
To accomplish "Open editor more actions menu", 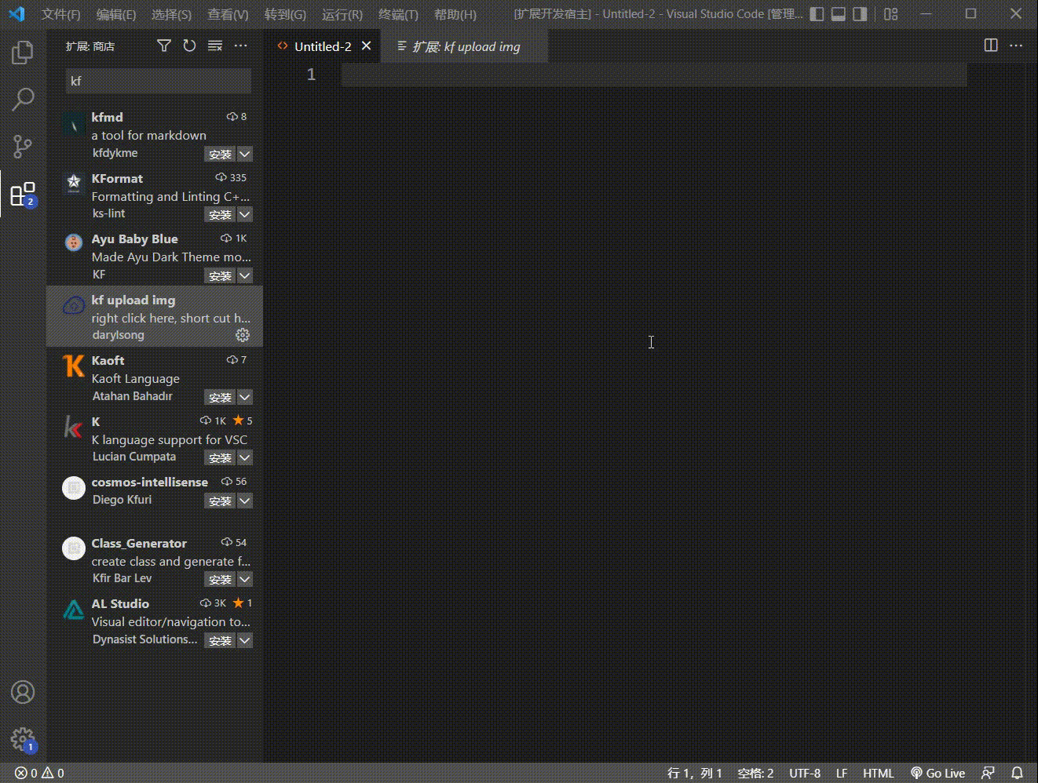I will click(x=1016, y=46).
